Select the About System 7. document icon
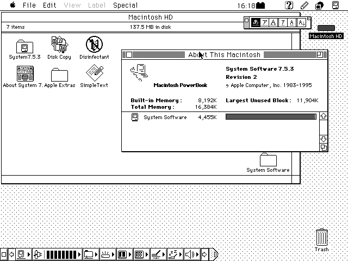Viewport: 348px width, 261px height. [x=25, y=73]
